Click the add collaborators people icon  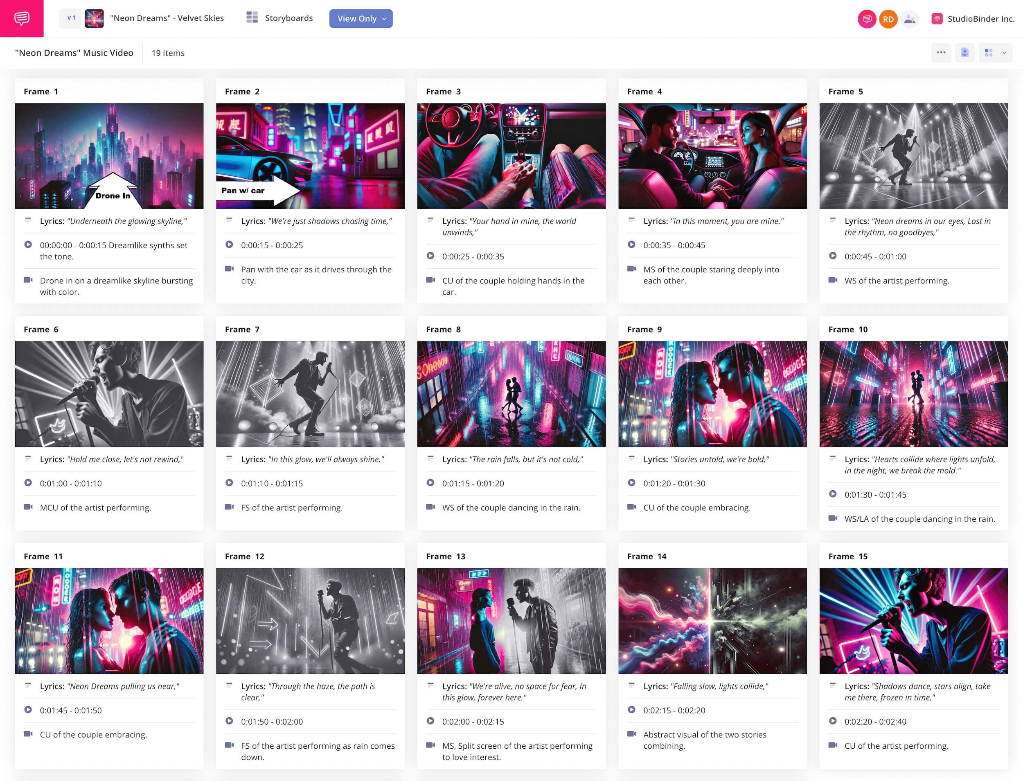910,18
